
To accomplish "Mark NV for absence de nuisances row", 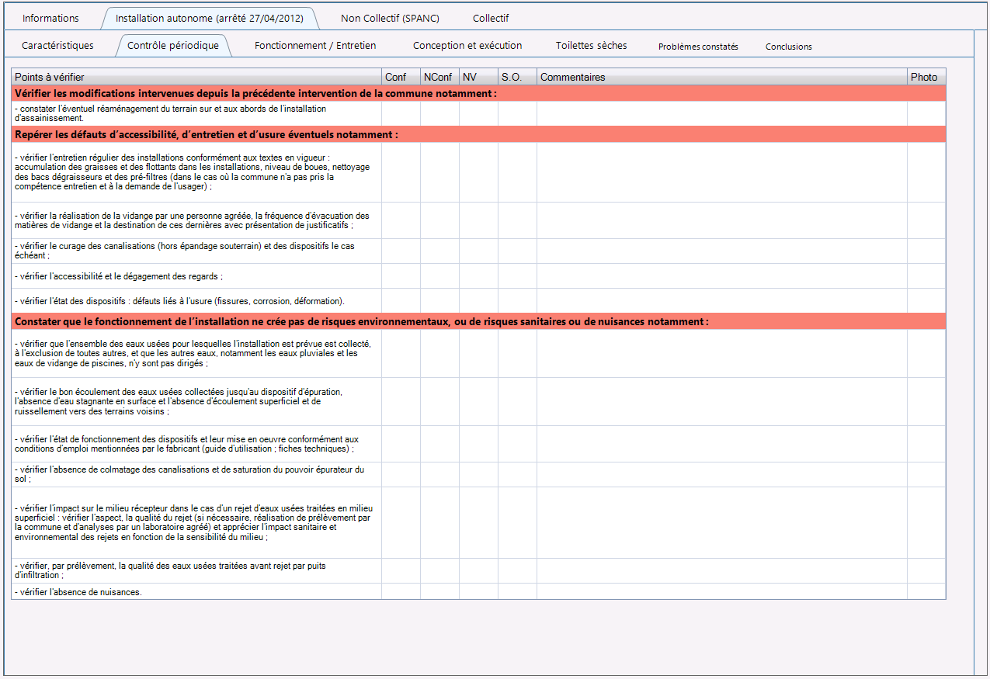I will (x=478, y=591).
